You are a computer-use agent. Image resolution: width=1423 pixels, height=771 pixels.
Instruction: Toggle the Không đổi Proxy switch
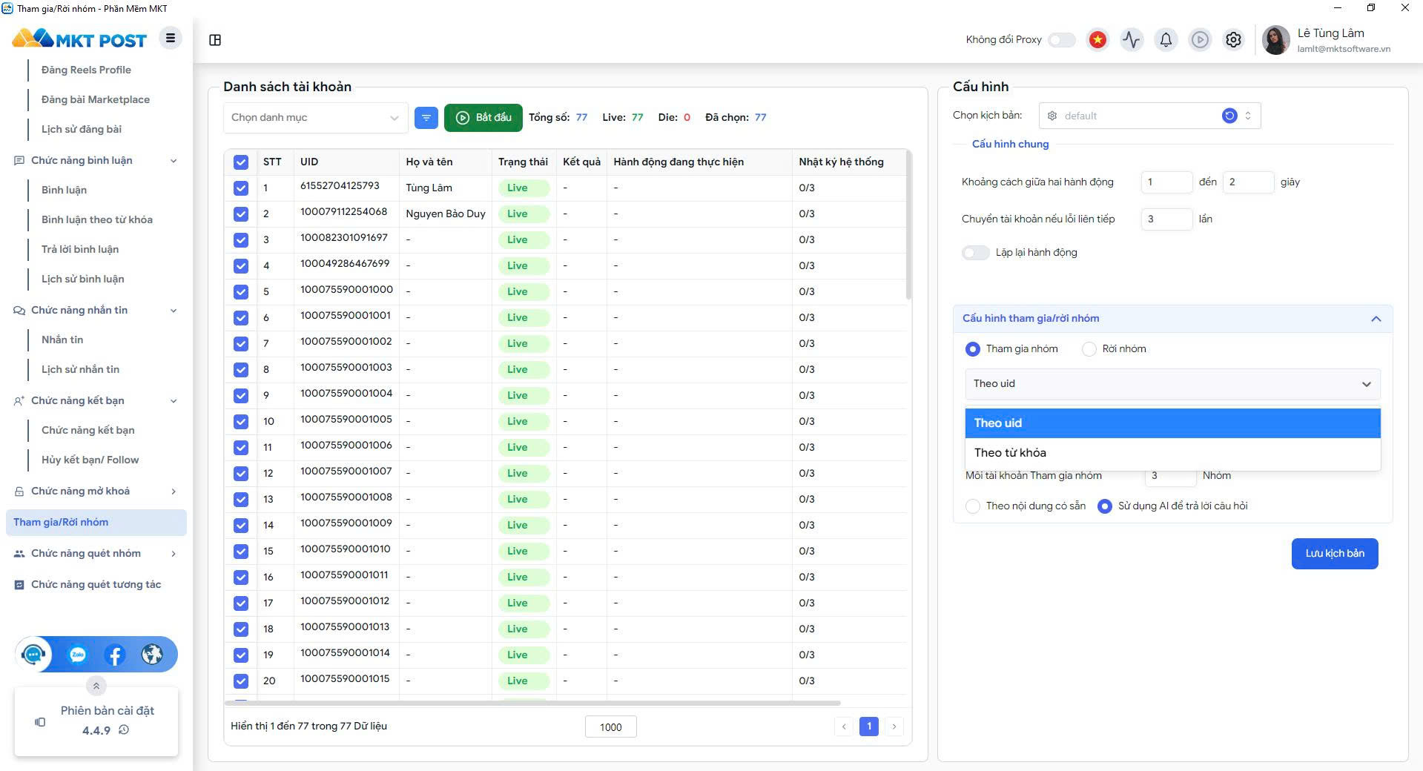tap(1062, 39)
